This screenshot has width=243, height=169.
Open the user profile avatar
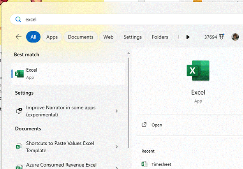click(x=235, y=37)
